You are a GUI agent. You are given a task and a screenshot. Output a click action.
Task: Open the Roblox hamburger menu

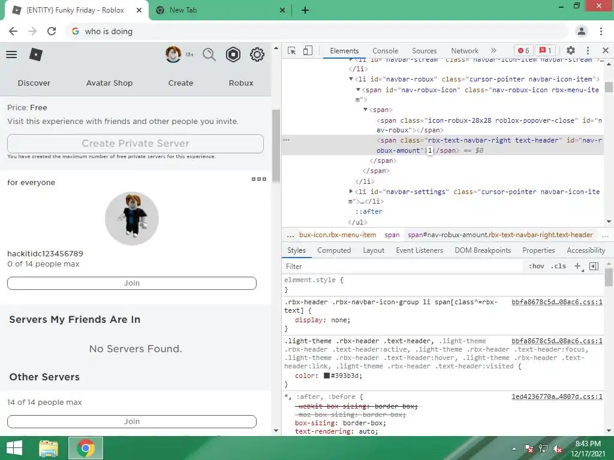(11, 55)
